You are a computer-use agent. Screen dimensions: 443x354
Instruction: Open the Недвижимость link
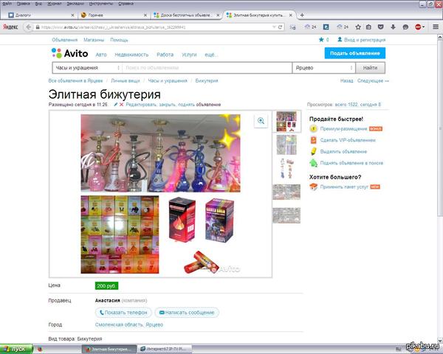coord(131,55)
